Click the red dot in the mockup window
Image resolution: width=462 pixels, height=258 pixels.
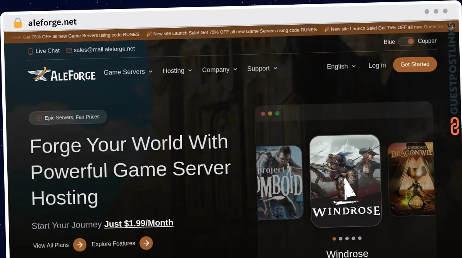tap(263, 114)
